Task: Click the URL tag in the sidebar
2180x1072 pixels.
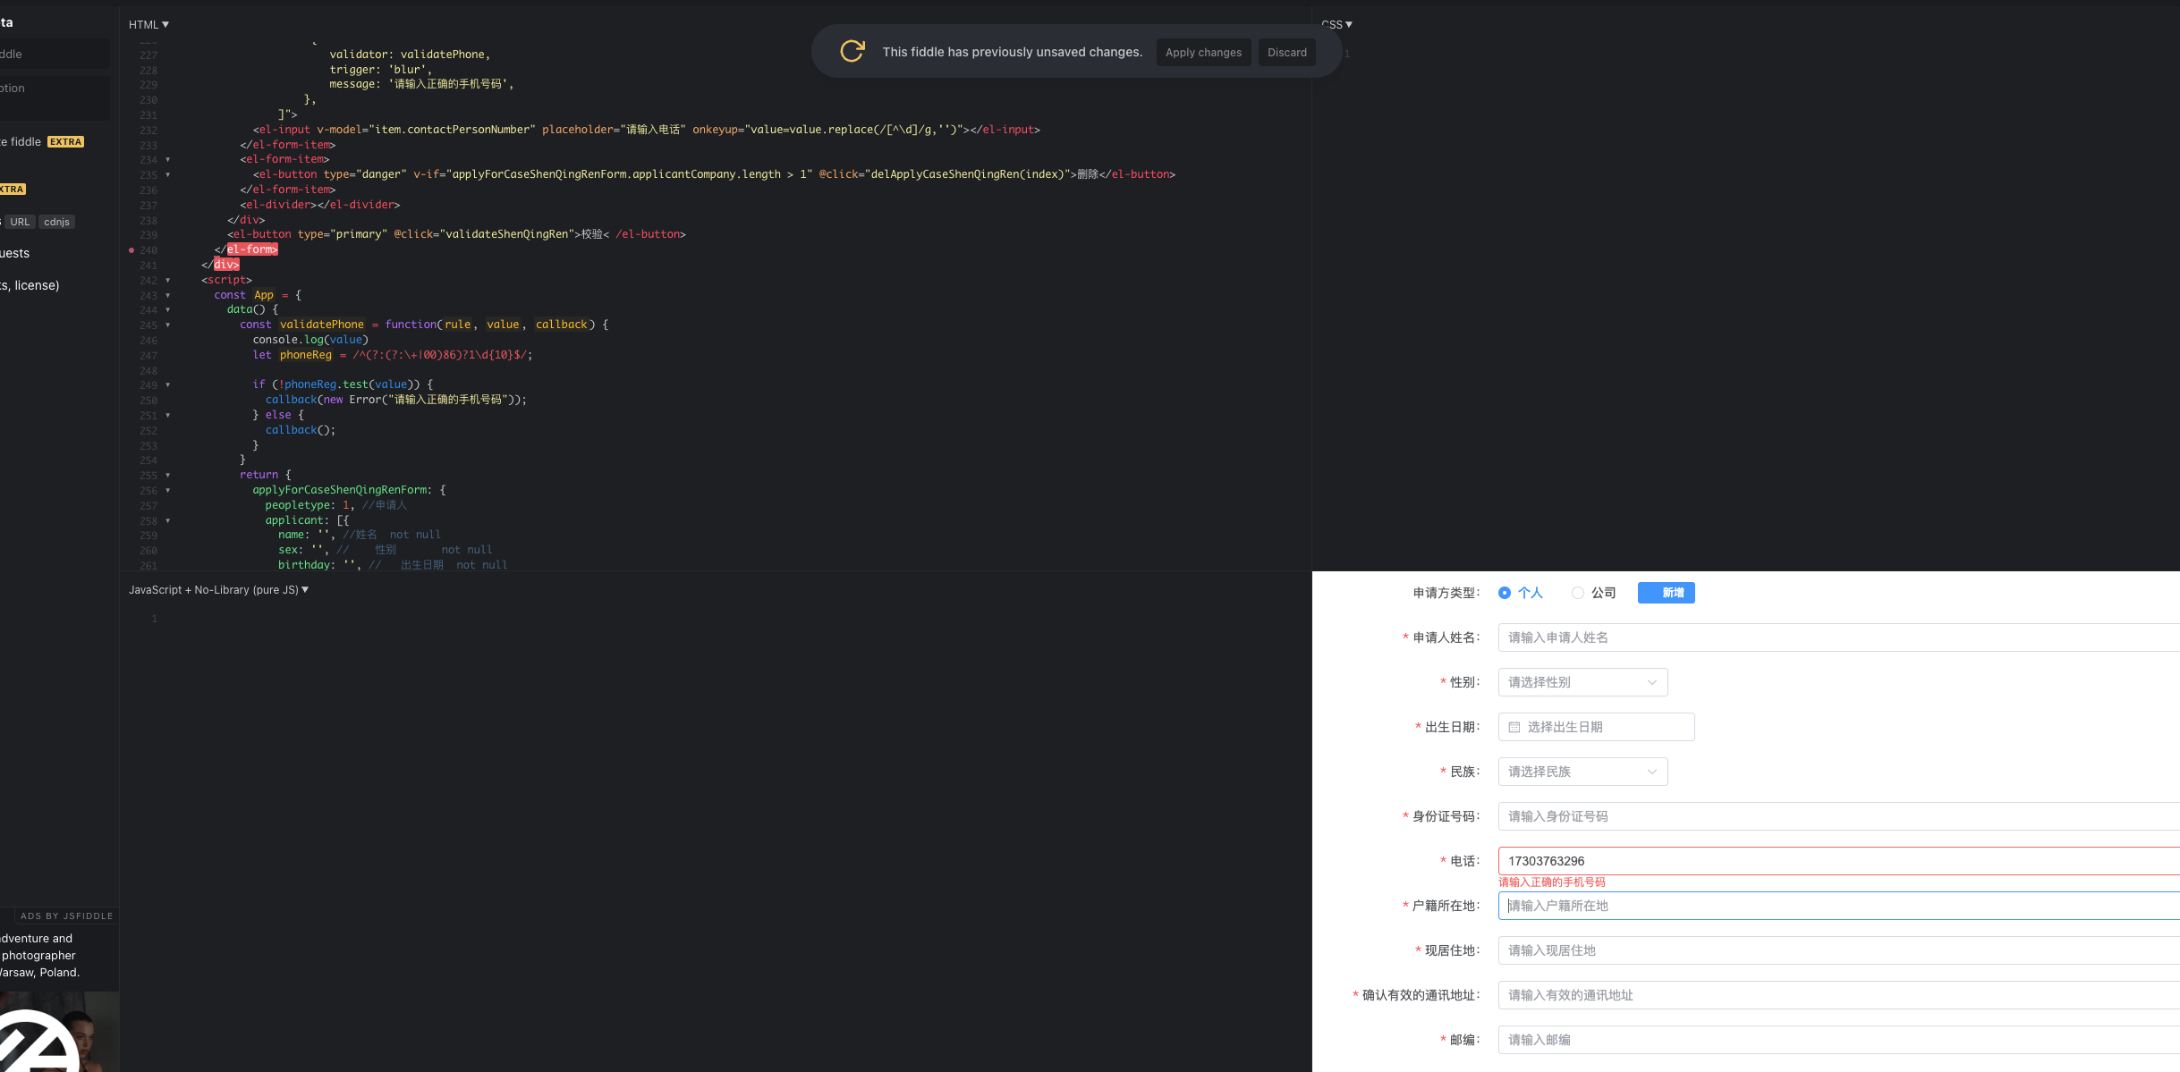Action: point(20,222)
